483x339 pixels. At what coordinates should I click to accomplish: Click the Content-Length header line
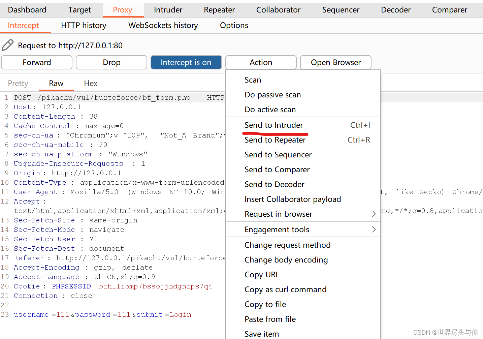tap(56, 117)
